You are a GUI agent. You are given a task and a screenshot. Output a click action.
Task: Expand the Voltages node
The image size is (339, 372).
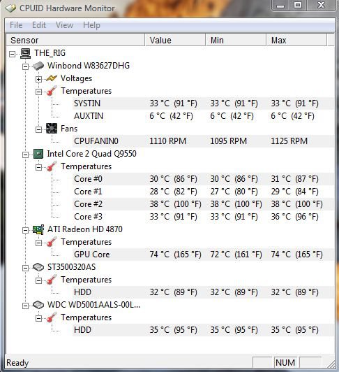tap(38, 79)
